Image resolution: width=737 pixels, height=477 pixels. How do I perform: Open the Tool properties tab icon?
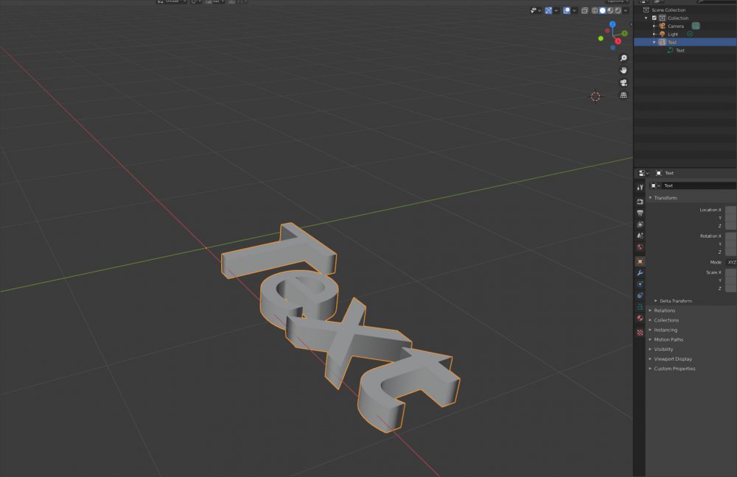pos(640,188)
